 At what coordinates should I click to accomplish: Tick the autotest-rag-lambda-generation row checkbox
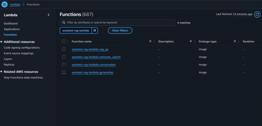point(64,72)
